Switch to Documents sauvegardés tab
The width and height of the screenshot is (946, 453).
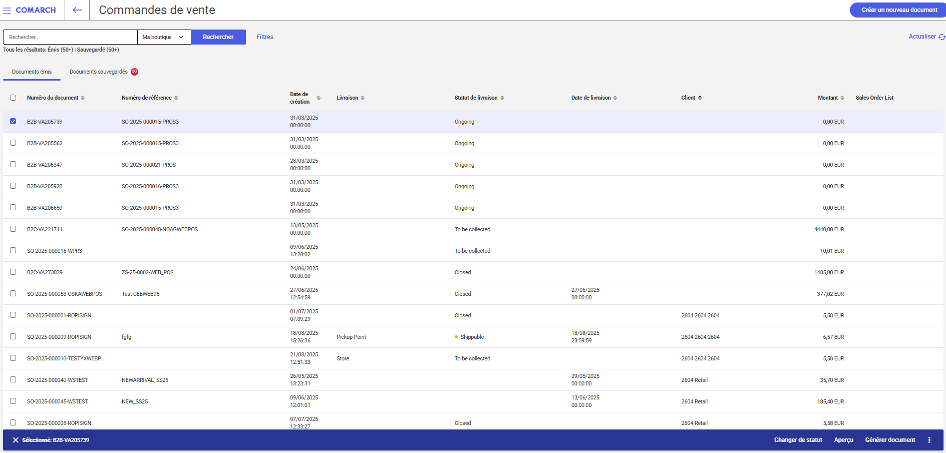(99, 72)
